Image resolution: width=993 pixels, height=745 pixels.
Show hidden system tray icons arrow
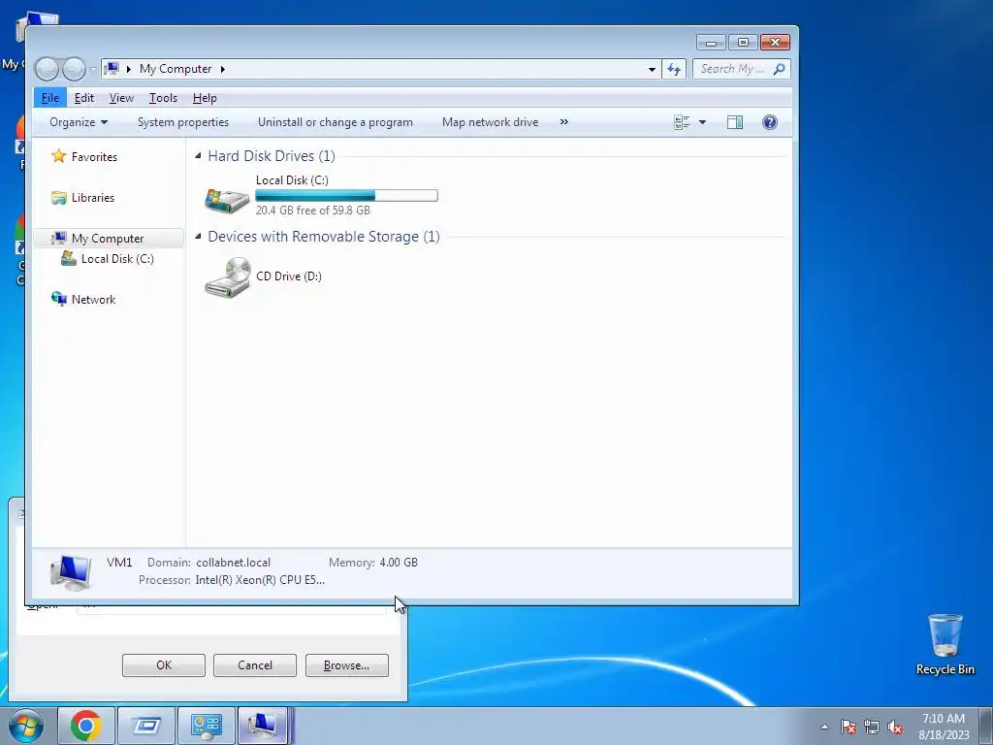click(x=824, y=727)
